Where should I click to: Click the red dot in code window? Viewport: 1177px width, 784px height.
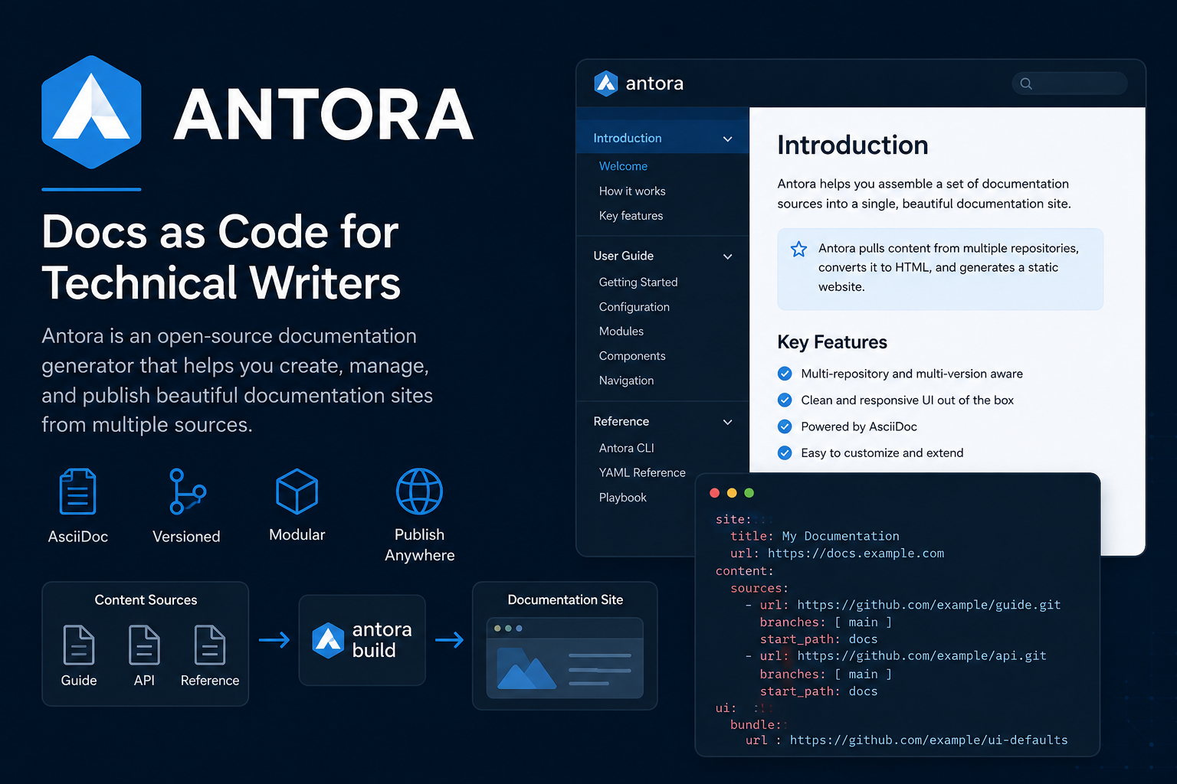pos(715,493)
